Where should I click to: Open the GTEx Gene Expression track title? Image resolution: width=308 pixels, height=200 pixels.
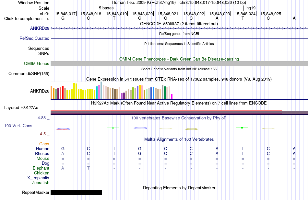(179, 79)
